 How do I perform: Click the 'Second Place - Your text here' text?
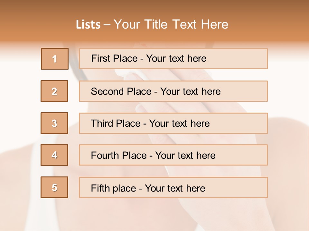(155, 91)
